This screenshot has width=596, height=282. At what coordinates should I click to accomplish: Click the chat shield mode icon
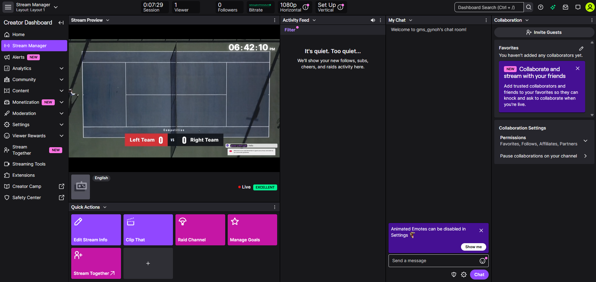[x=454, y=275]
